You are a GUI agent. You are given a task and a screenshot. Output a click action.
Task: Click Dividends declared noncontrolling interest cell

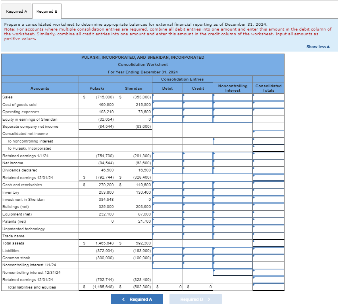(x=233, y=170)
